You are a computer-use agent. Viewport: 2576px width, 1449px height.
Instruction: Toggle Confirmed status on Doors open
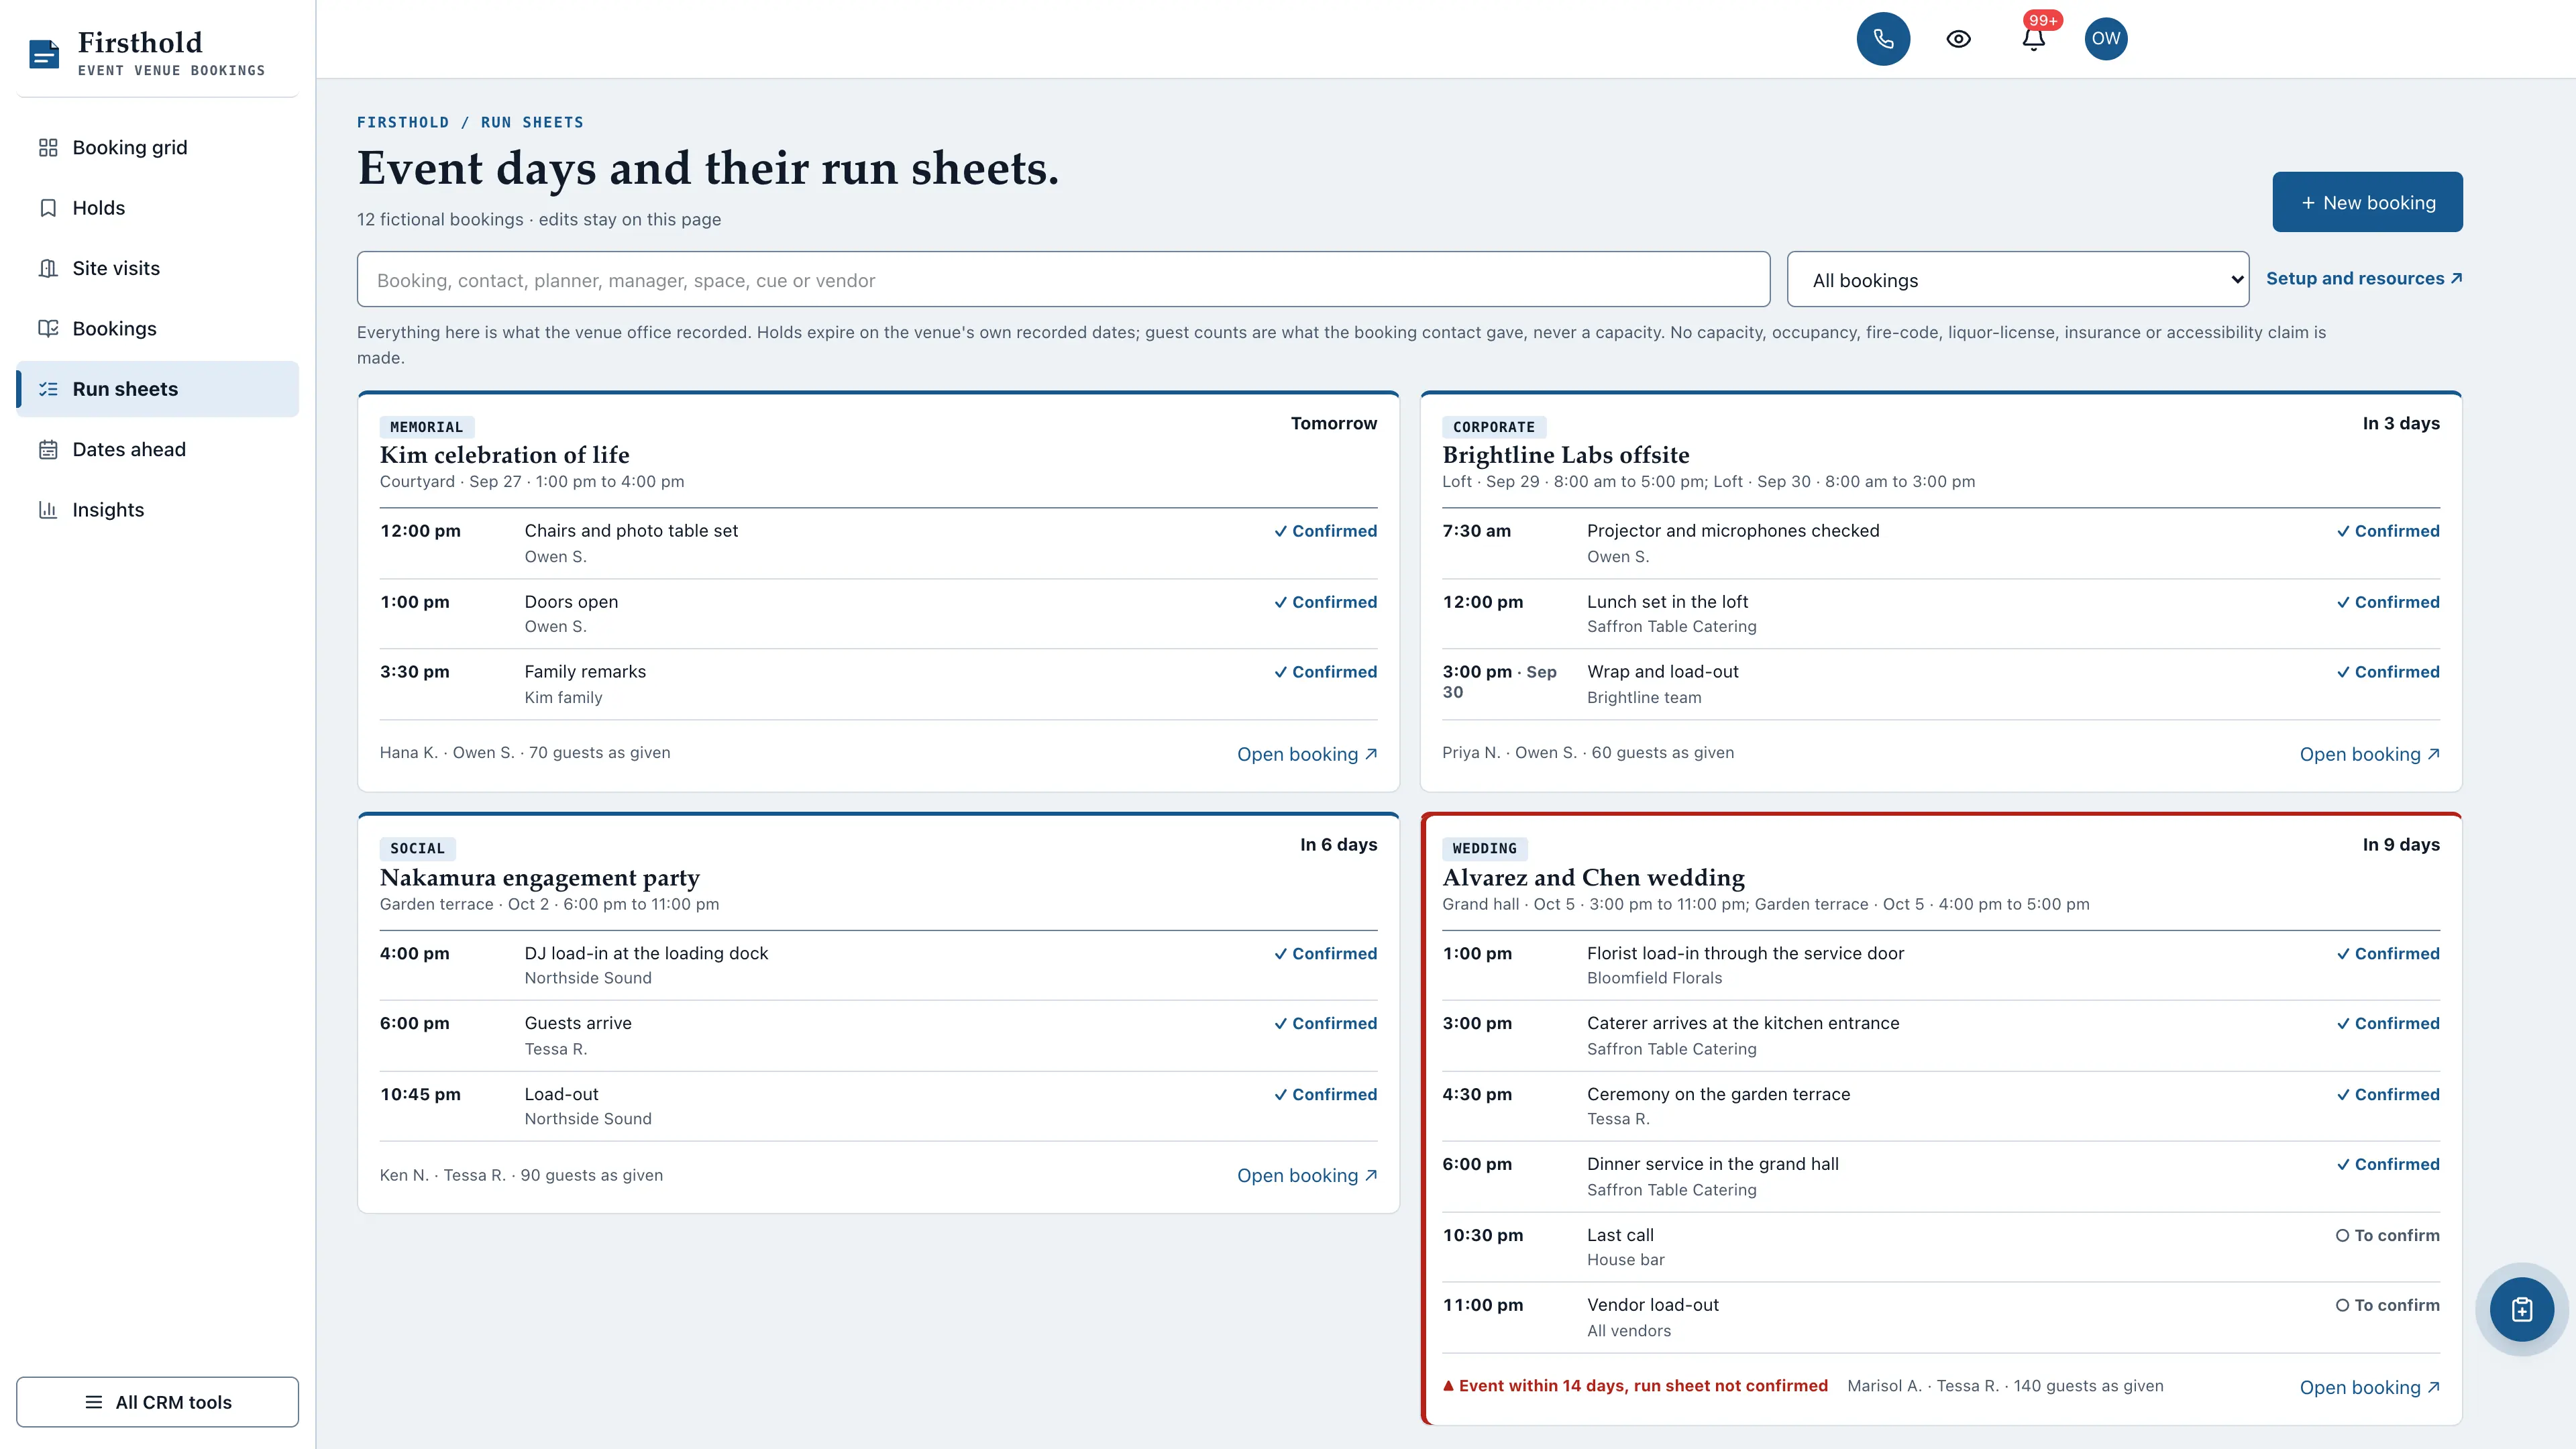coord(1325,602)
